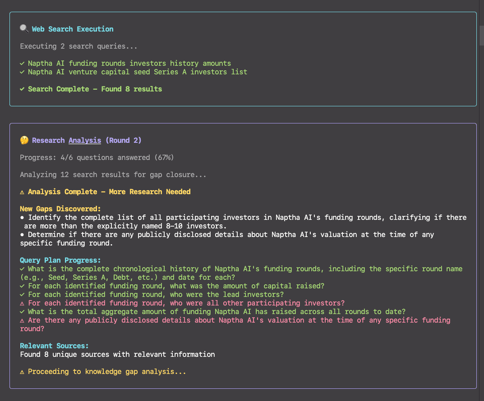
Task: Click checkmark beside funding rounds investors query
Action: point(22,63)
